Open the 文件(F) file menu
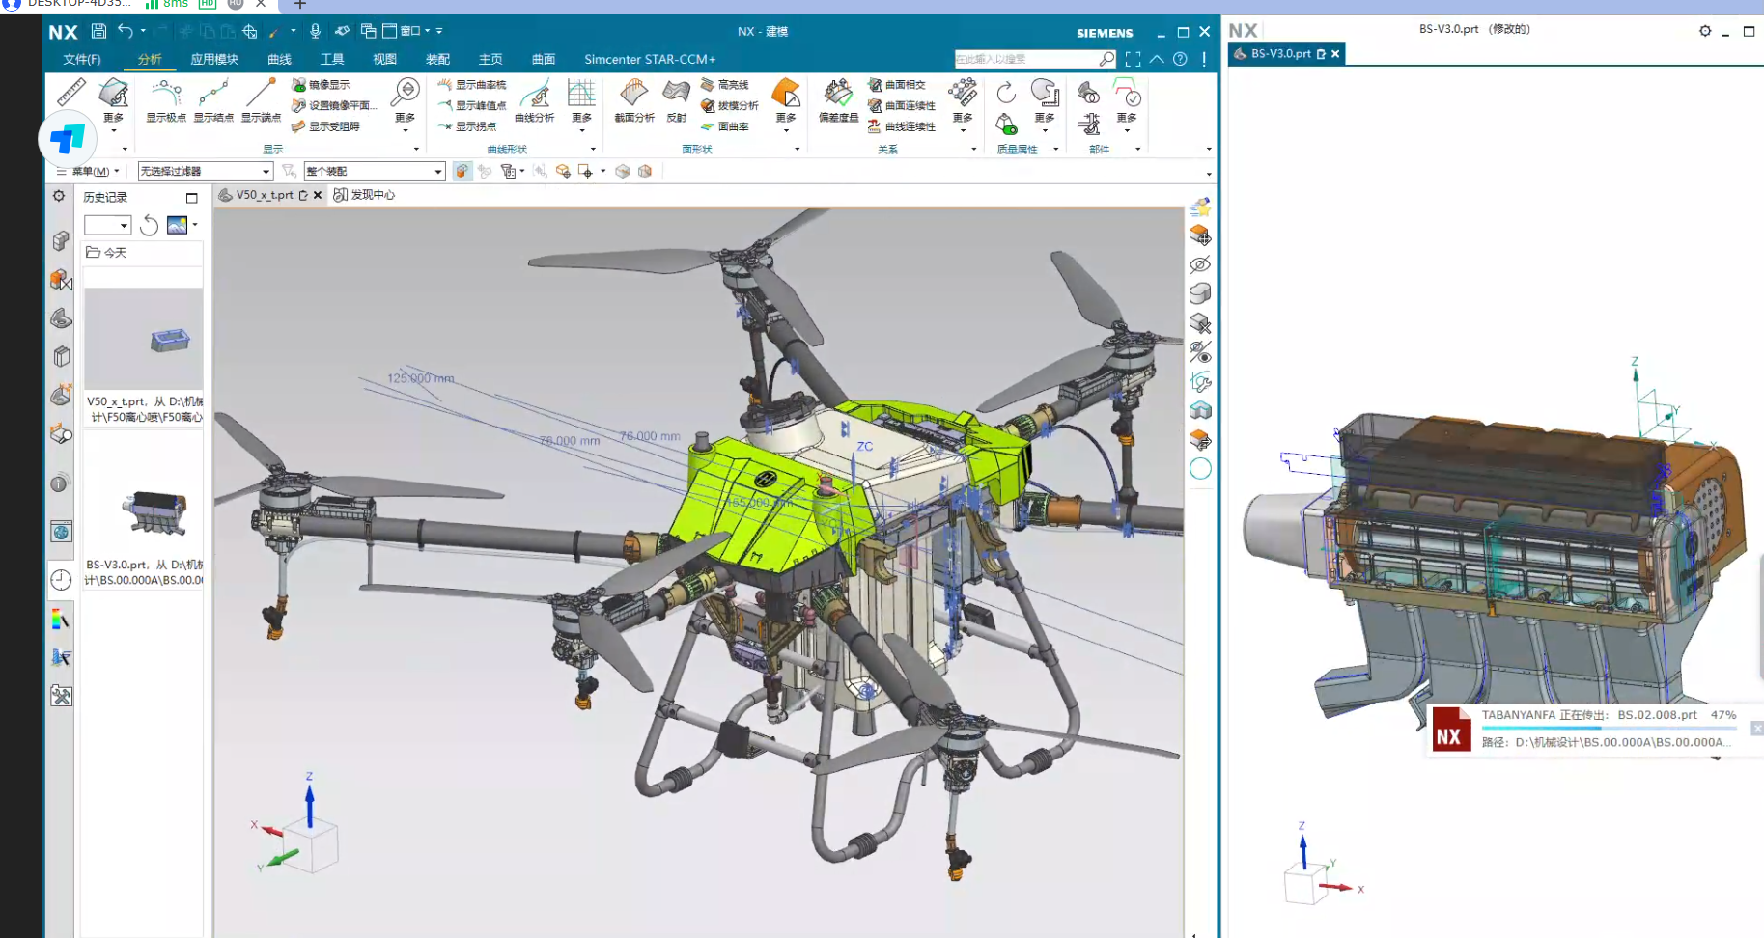 [82, 59]
